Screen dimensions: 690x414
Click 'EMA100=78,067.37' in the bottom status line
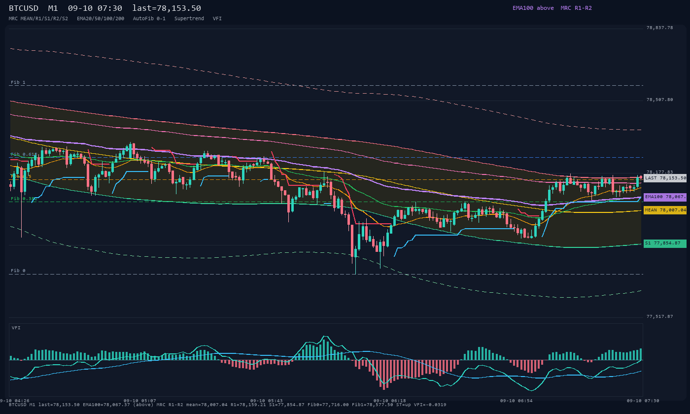[106, 405]
